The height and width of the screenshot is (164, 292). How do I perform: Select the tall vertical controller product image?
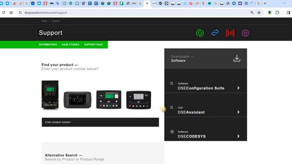pyautogui.click(x=50, y=94)
